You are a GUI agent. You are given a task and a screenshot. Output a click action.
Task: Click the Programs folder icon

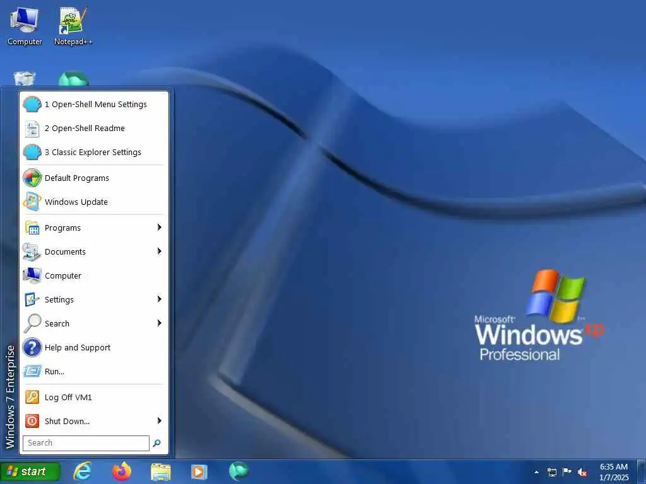tap(32, 228)
